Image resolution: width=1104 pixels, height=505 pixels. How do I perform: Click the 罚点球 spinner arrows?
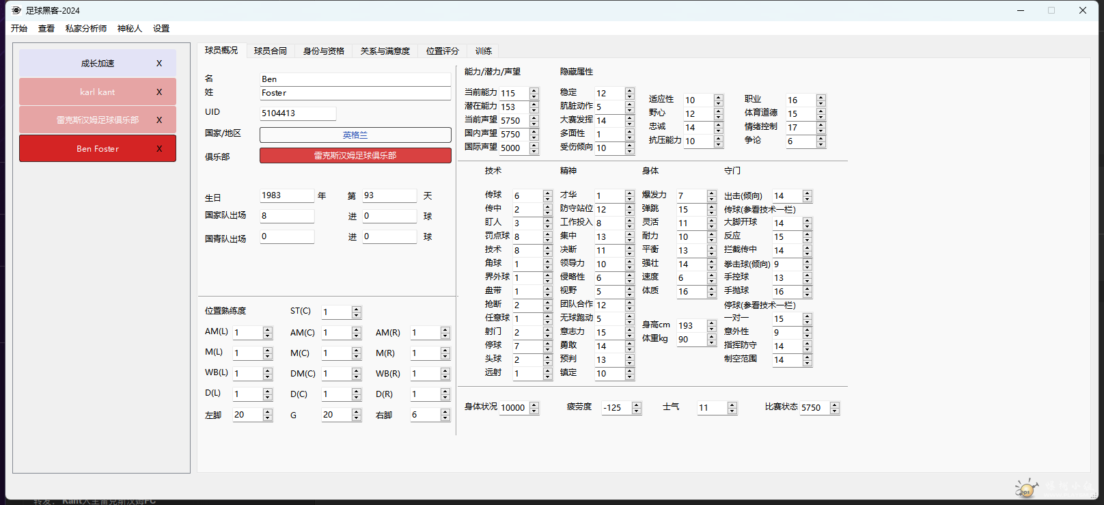(x=548, y=236)
